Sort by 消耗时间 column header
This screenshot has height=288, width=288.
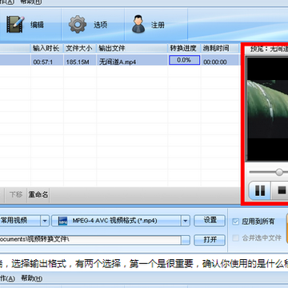(220, 48)
